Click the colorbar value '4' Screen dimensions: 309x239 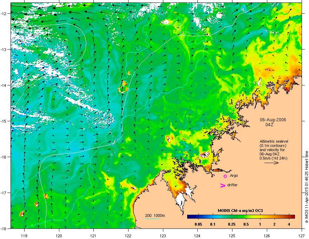(289, 224)
